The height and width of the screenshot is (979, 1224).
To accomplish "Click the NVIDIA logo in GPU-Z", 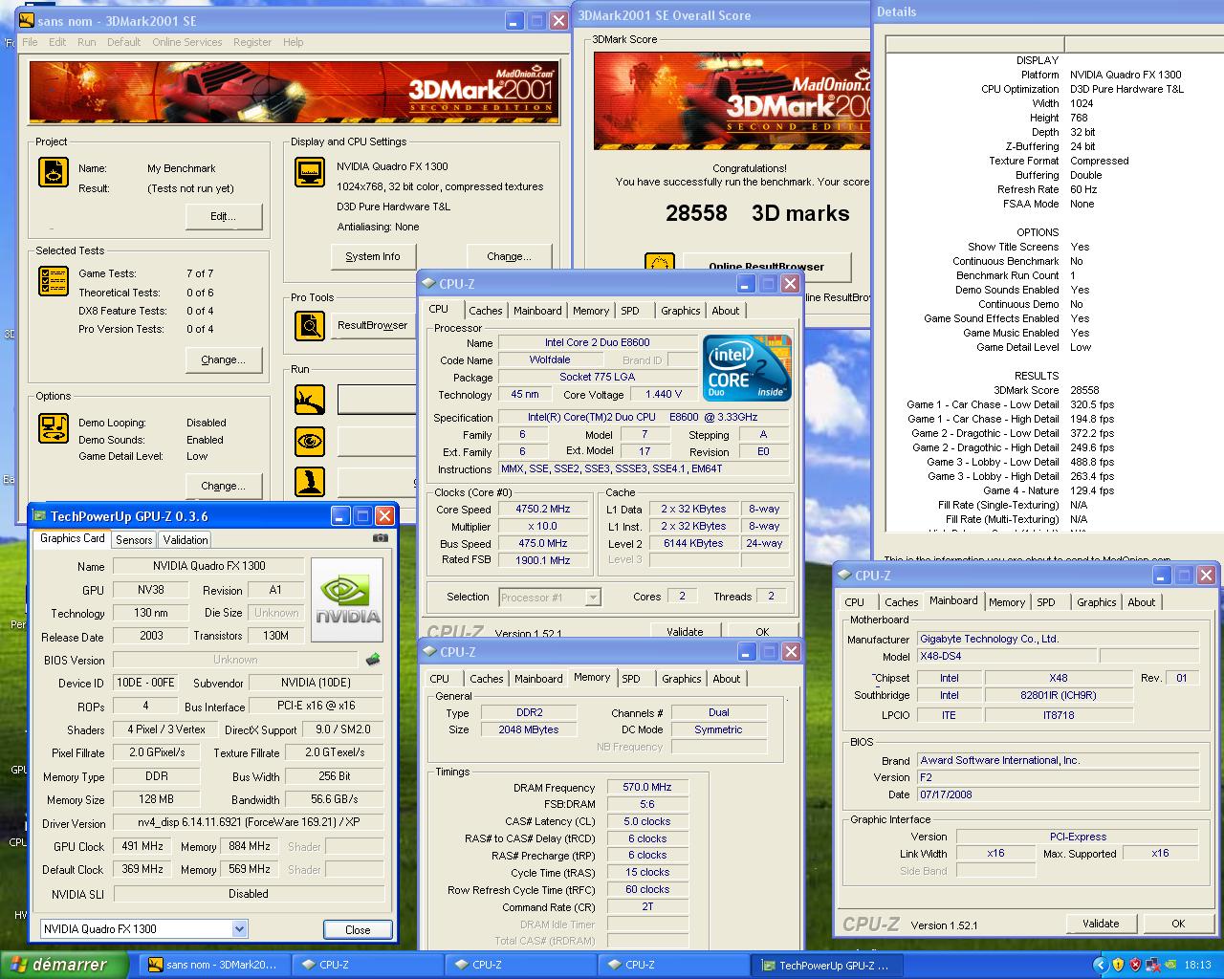I will (348, 601).
